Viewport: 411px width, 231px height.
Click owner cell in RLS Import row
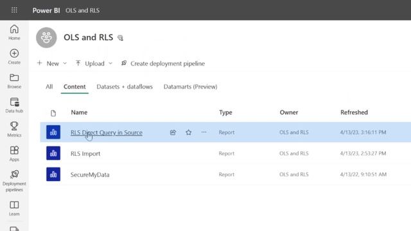coord(294,153)
